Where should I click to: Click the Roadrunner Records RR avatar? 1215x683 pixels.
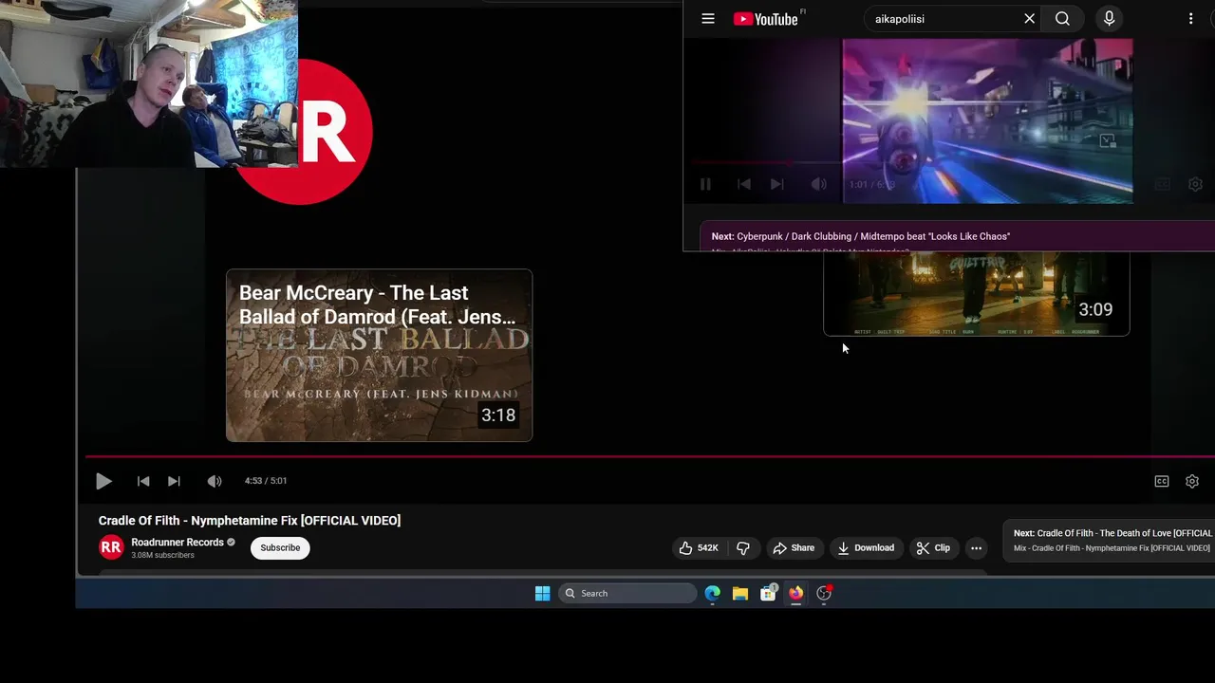click(111, 547)
